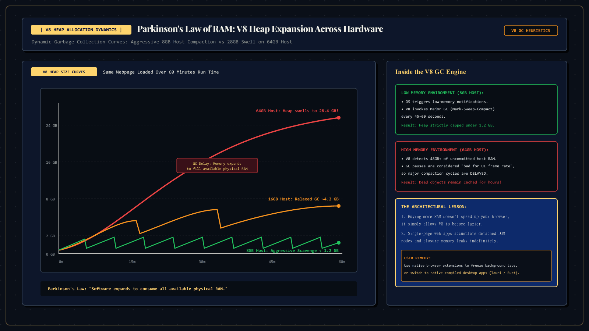Image resolution: width=589 pixels, height=331 pixels.
Task: Click the 16 GB y-axis label
Action: tap(52, 162)
